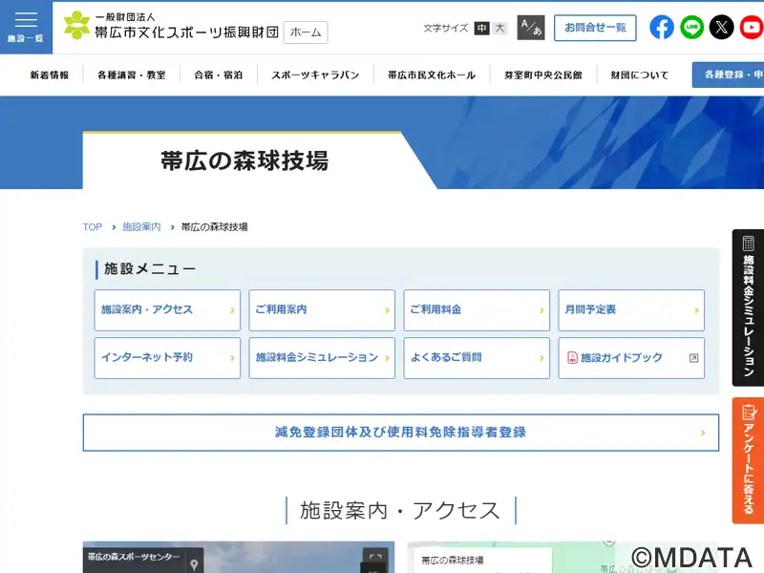
Task: Set text size to 大
Action: click(x=500, y=29)
